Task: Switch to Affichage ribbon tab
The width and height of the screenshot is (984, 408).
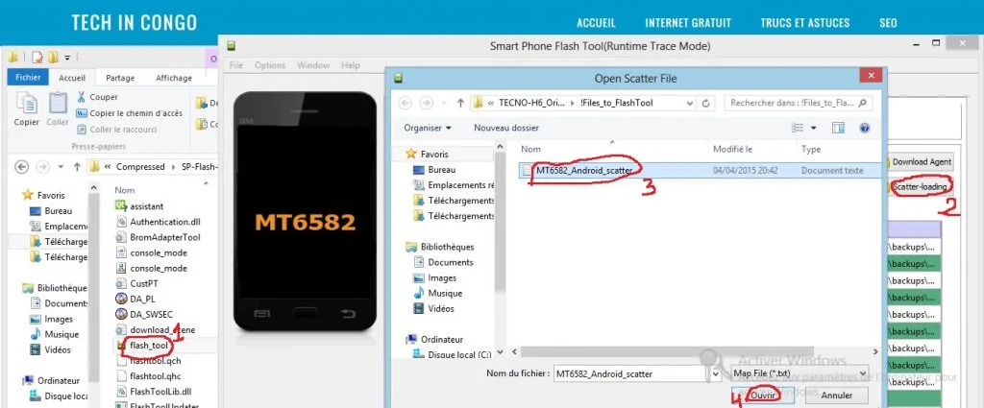Action: [x=174, y=78]
